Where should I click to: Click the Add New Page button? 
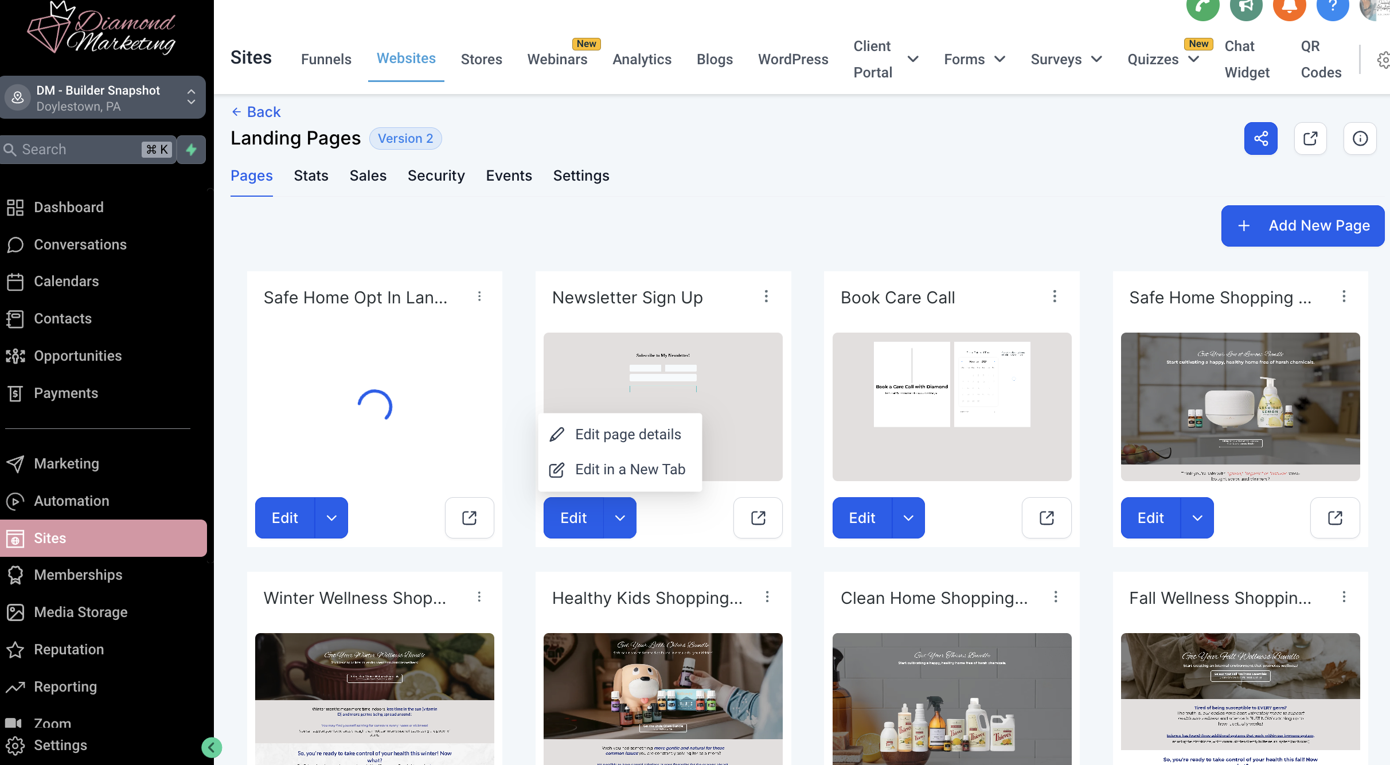coord(1303,226)
